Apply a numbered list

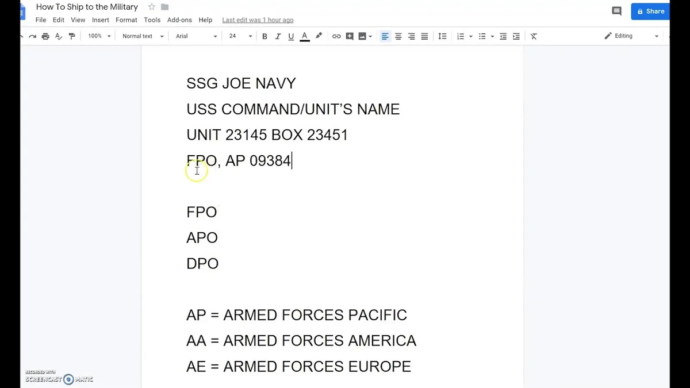coord(461,36)
